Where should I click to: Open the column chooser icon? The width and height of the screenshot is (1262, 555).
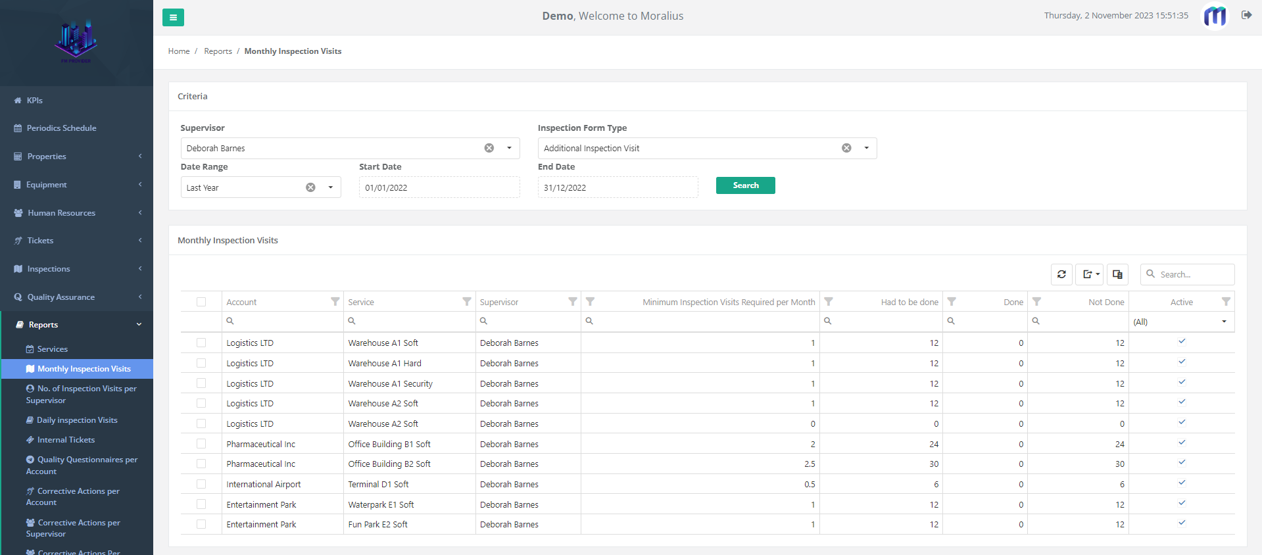coord(1117,274)
